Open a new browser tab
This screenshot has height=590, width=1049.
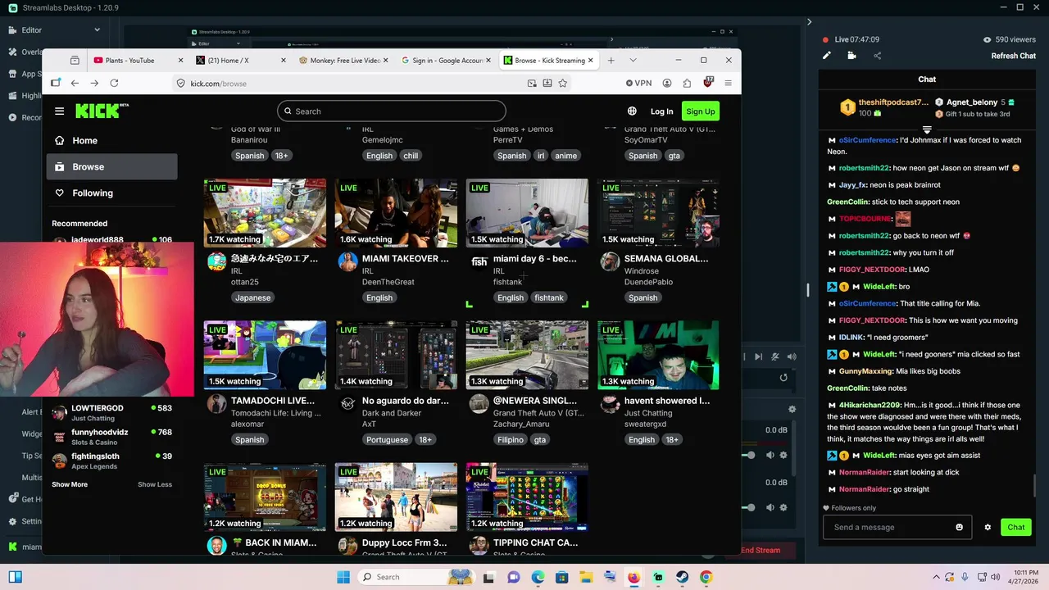[x=611, y=60]
